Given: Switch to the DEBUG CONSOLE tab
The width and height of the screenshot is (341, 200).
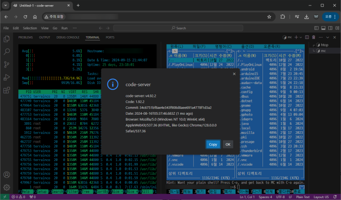Looking at the screenshot, I should pyautogui.click(x=68, y=37).
